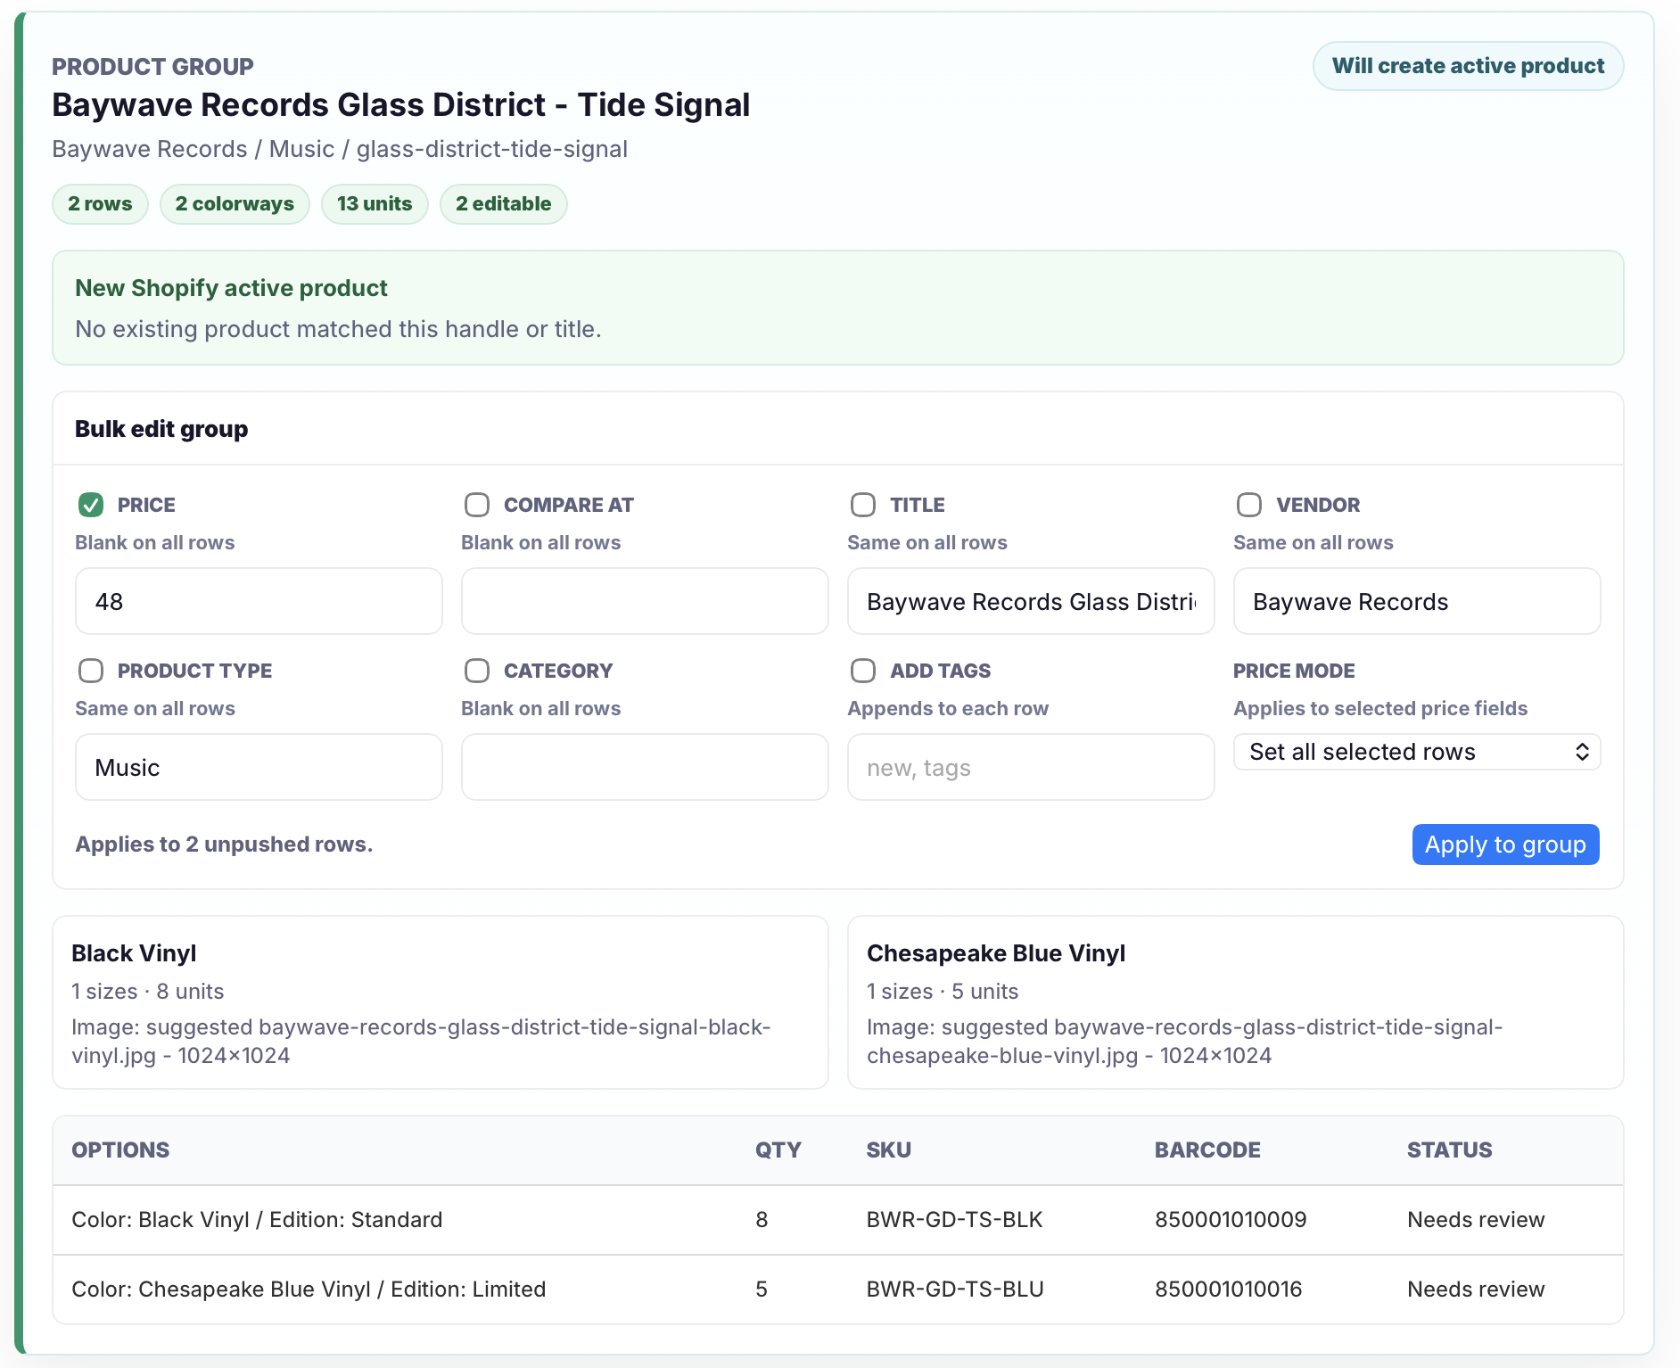The image size is (1680, 1368).
Task: Click barcode 850001010009
Action: [1231, 1220]
